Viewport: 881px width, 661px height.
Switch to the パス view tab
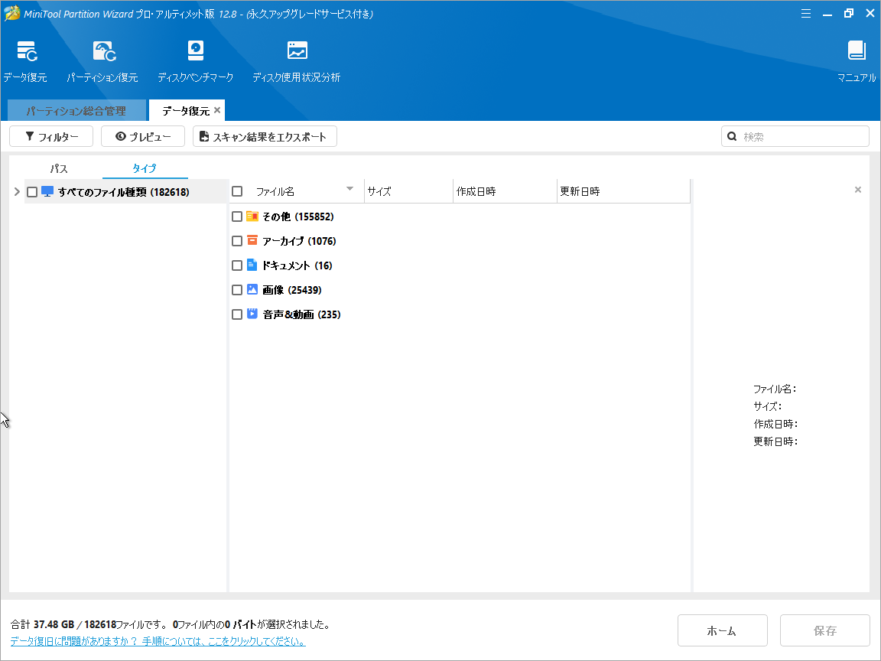coord(59,168)
